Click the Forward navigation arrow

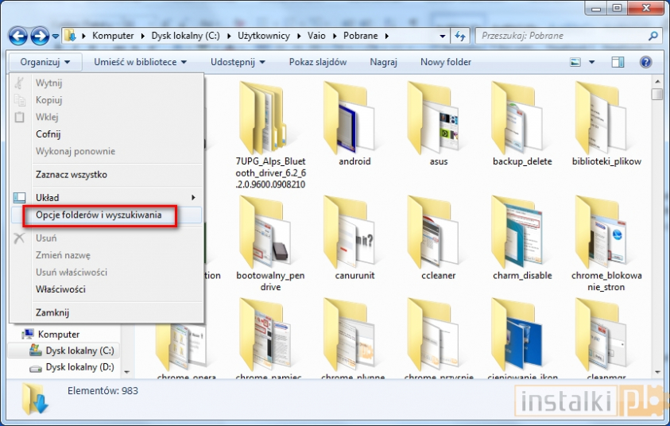[39, 36]
